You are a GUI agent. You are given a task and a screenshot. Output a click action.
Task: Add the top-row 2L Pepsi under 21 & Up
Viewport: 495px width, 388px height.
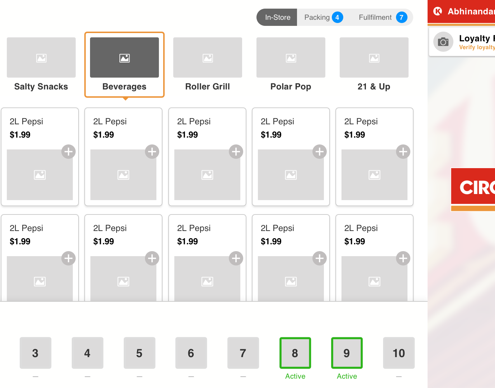point(403,152)
